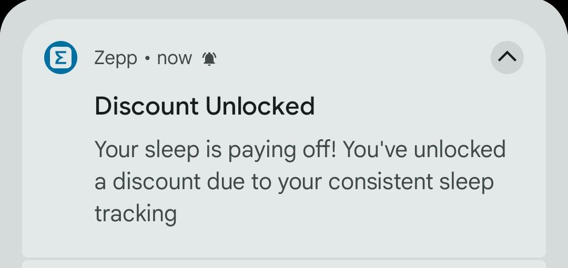Collapse the Zepp notification with the chevron
The height and width of the screenshot is (268, 568).
click(x=507, y=57)
